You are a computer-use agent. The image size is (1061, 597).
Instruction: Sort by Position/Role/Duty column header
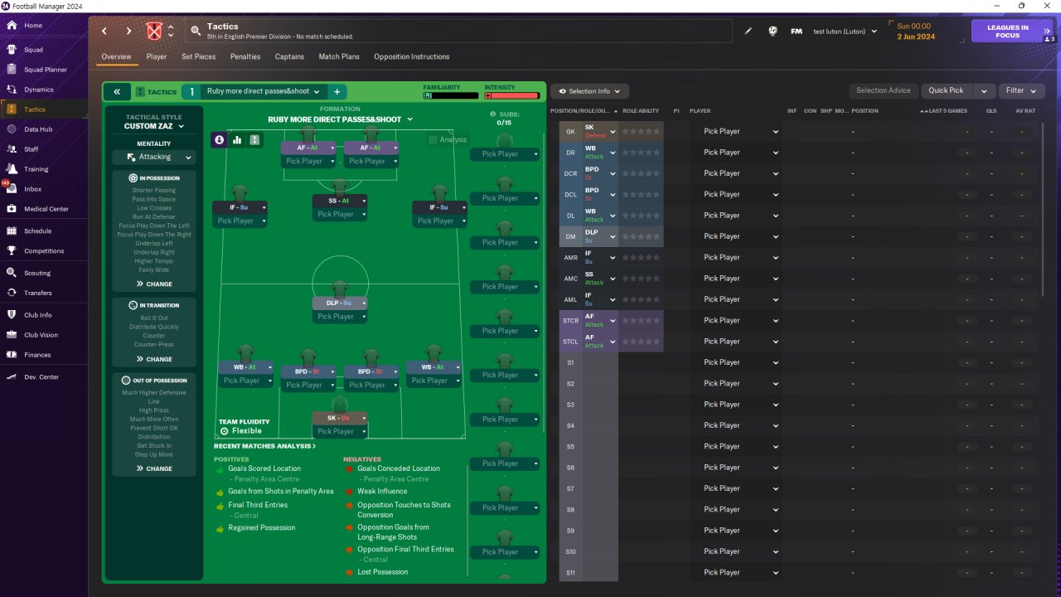click(x=583, y=111)
